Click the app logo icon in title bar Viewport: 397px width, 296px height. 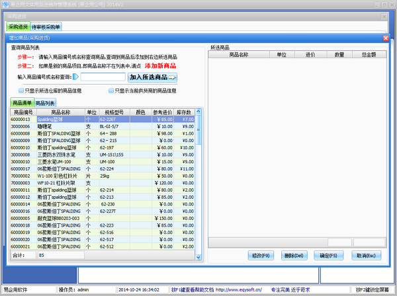coord(5,5)
